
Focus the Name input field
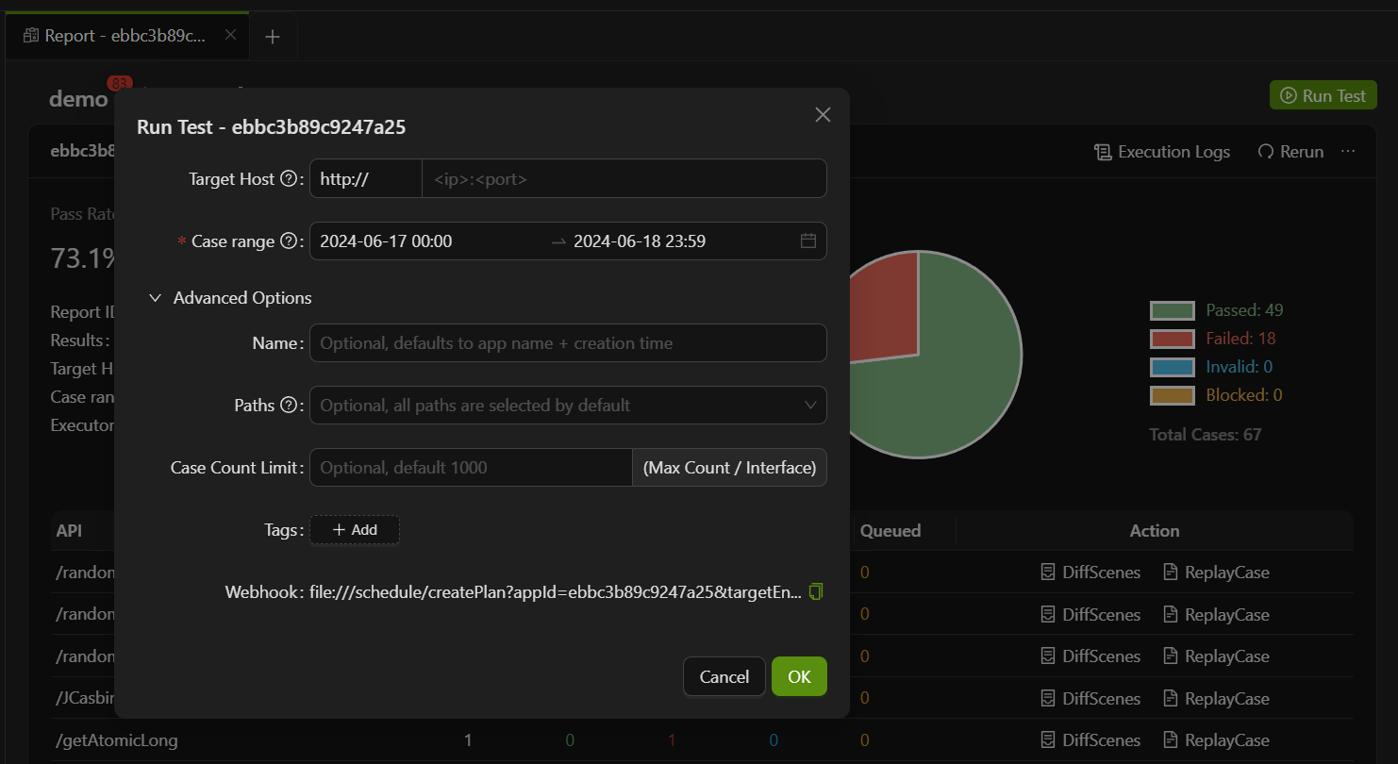[568, 343]
